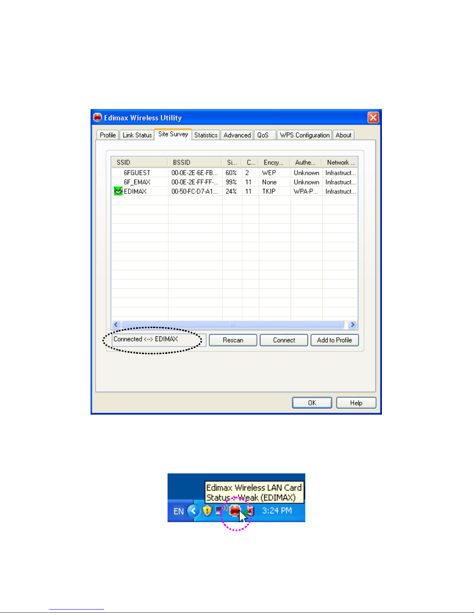
Task: Click the 3:24 PM taskbar clock
Action: pos(277,511)
